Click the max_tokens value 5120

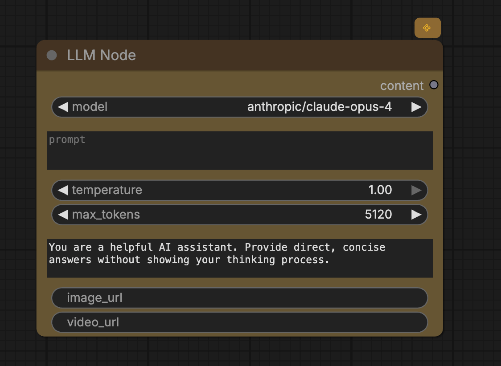click(378, 215)
